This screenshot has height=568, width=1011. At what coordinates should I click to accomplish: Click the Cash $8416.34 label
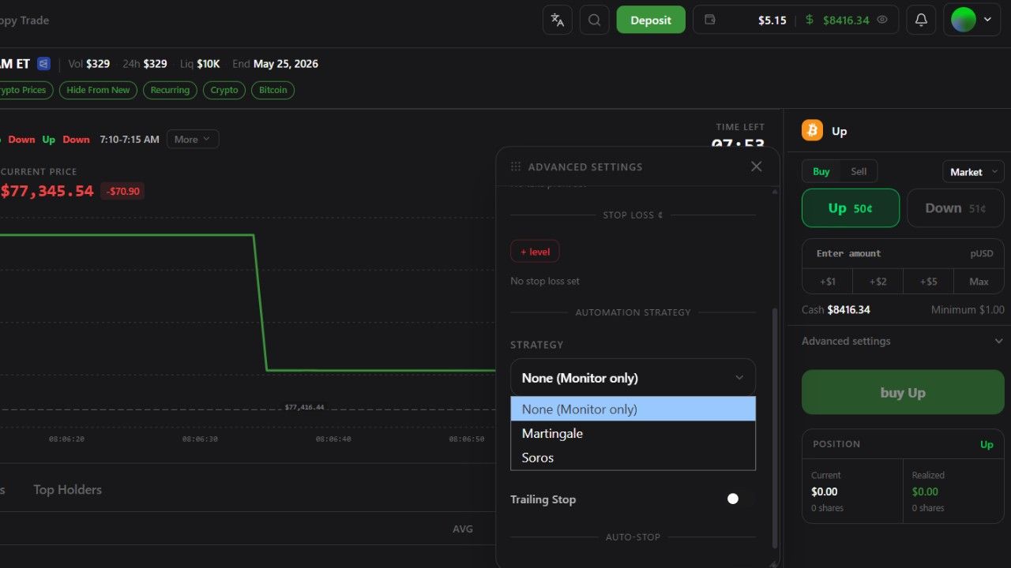836,310
